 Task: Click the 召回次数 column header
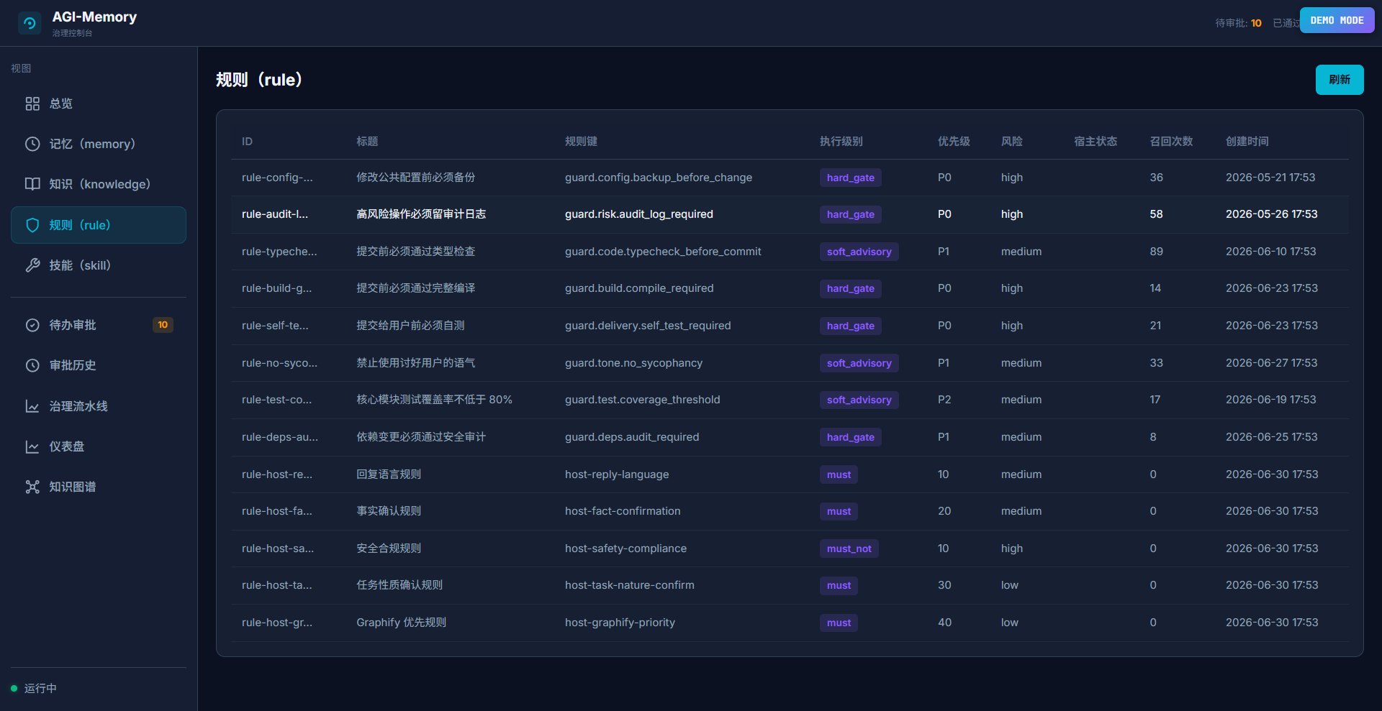(x=1171, y=142)
